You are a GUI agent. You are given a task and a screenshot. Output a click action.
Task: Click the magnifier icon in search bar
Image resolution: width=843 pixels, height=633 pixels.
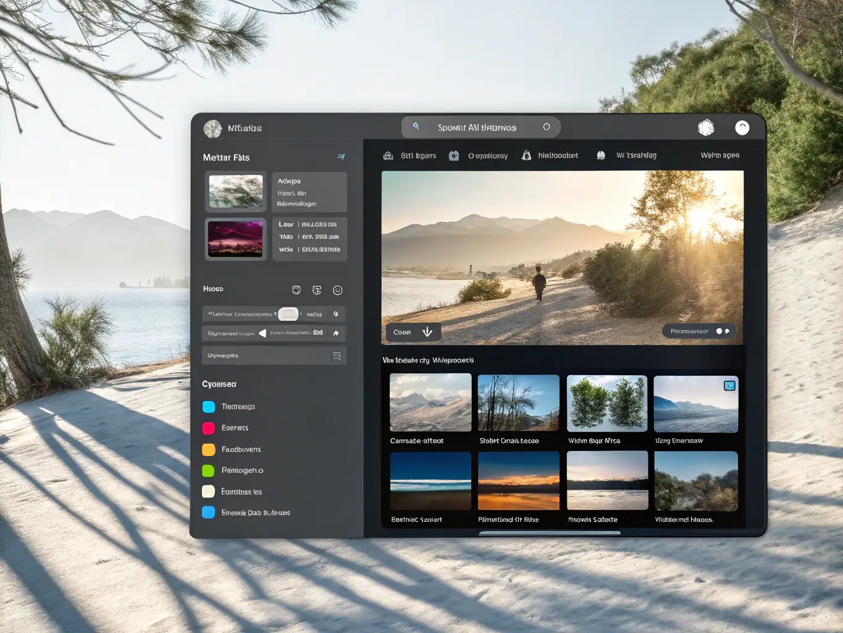coord(416,126)
